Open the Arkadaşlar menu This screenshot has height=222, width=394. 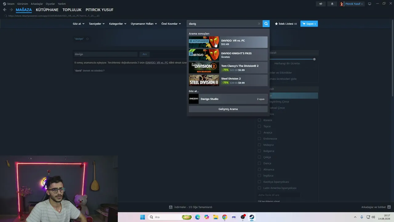[37, 4]
